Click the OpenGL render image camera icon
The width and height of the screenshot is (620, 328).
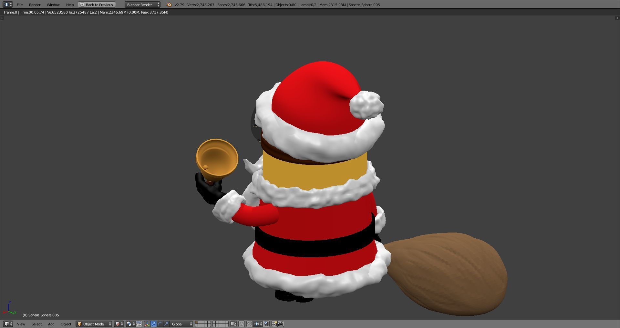[x=274, y=324]
